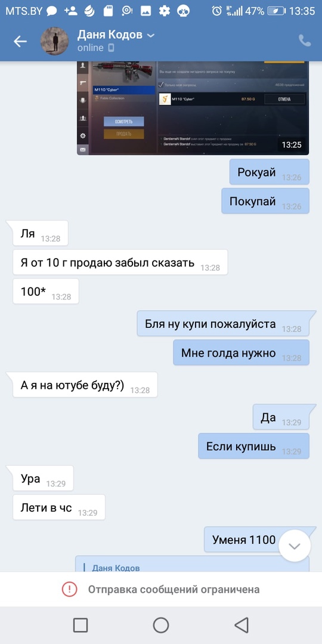Tap the 'Отправка сообщений ограничена' notice
Viewport: 322px width, 644px height.
click(x=161, y=589)
